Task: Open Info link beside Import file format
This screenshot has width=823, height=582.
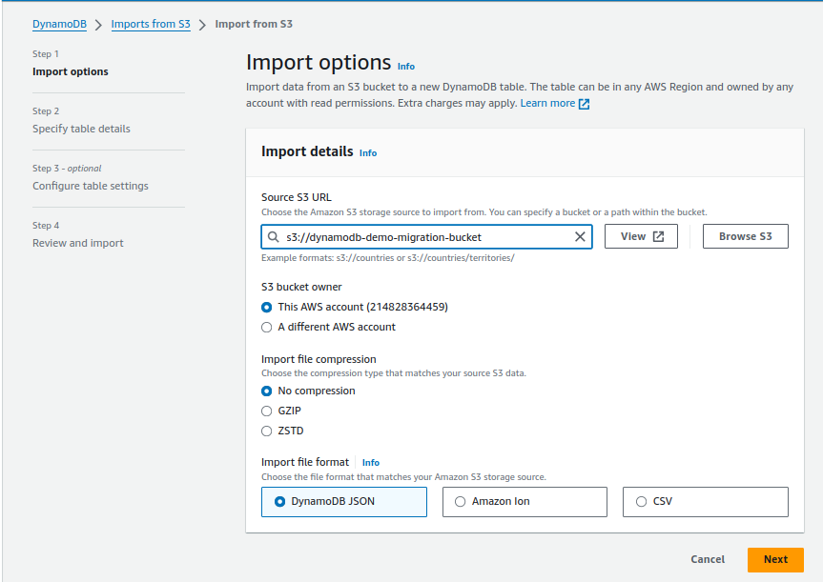Action: [371, 462]
